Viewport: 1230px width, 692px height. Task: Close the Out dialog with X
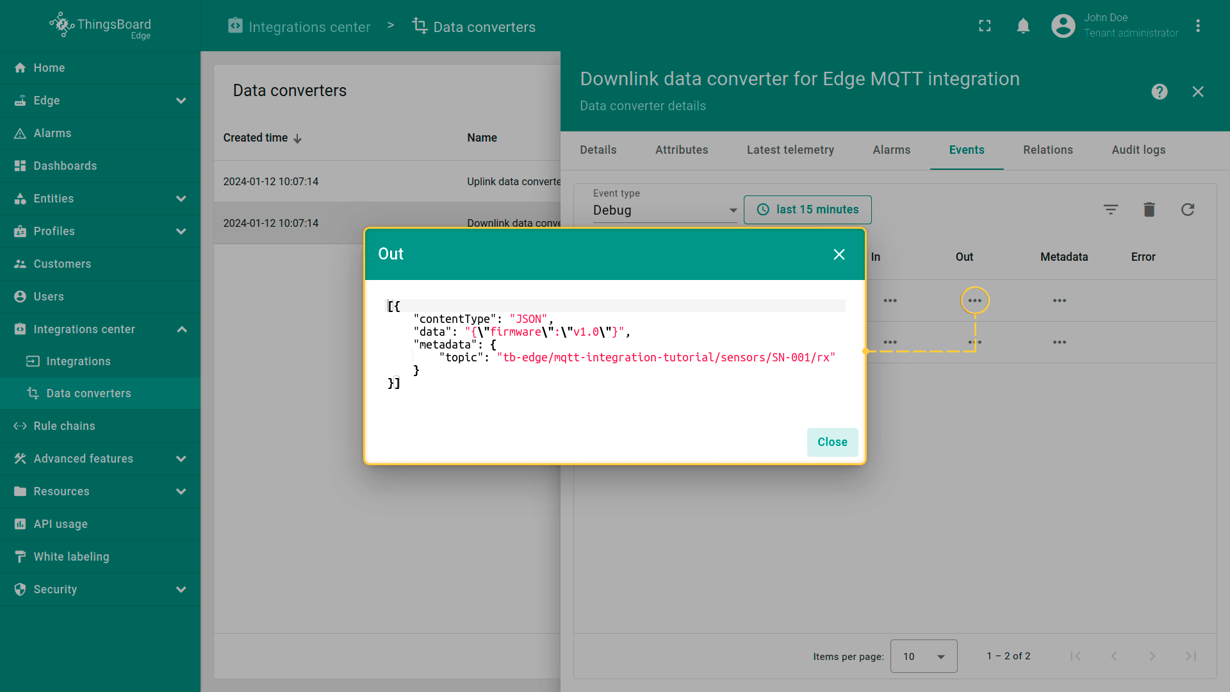pyautogui.click(x=839, y=254)
